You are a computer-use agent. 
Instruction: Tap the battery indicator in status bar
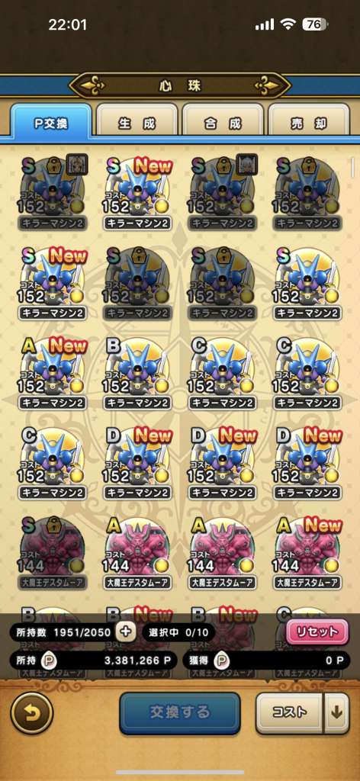[x=315, y=24]
